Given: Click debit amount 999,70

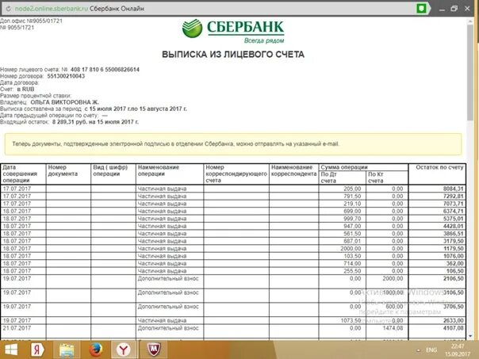Looking at the screenshot, I should (x=352, y=219).
